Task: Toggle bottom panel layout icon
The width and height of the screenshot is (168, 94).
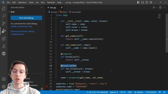Action: (x=143, y=2)
